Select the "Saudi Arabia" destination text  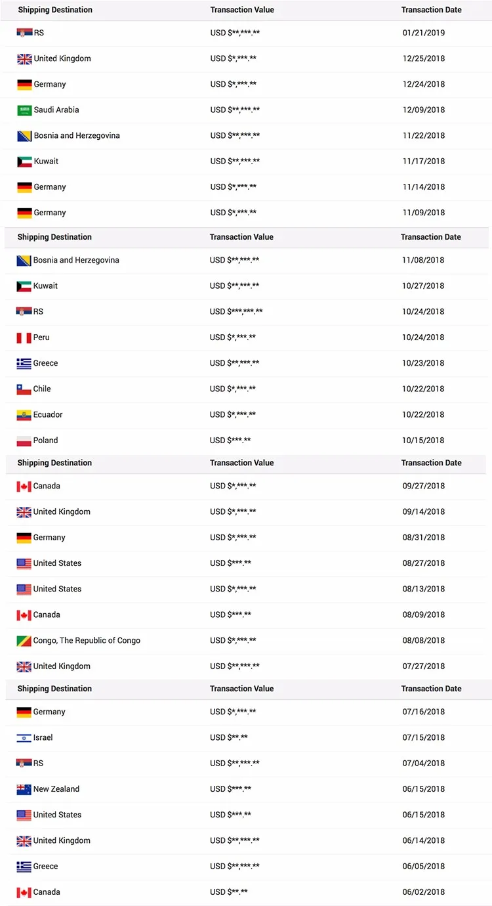point(56,110)
